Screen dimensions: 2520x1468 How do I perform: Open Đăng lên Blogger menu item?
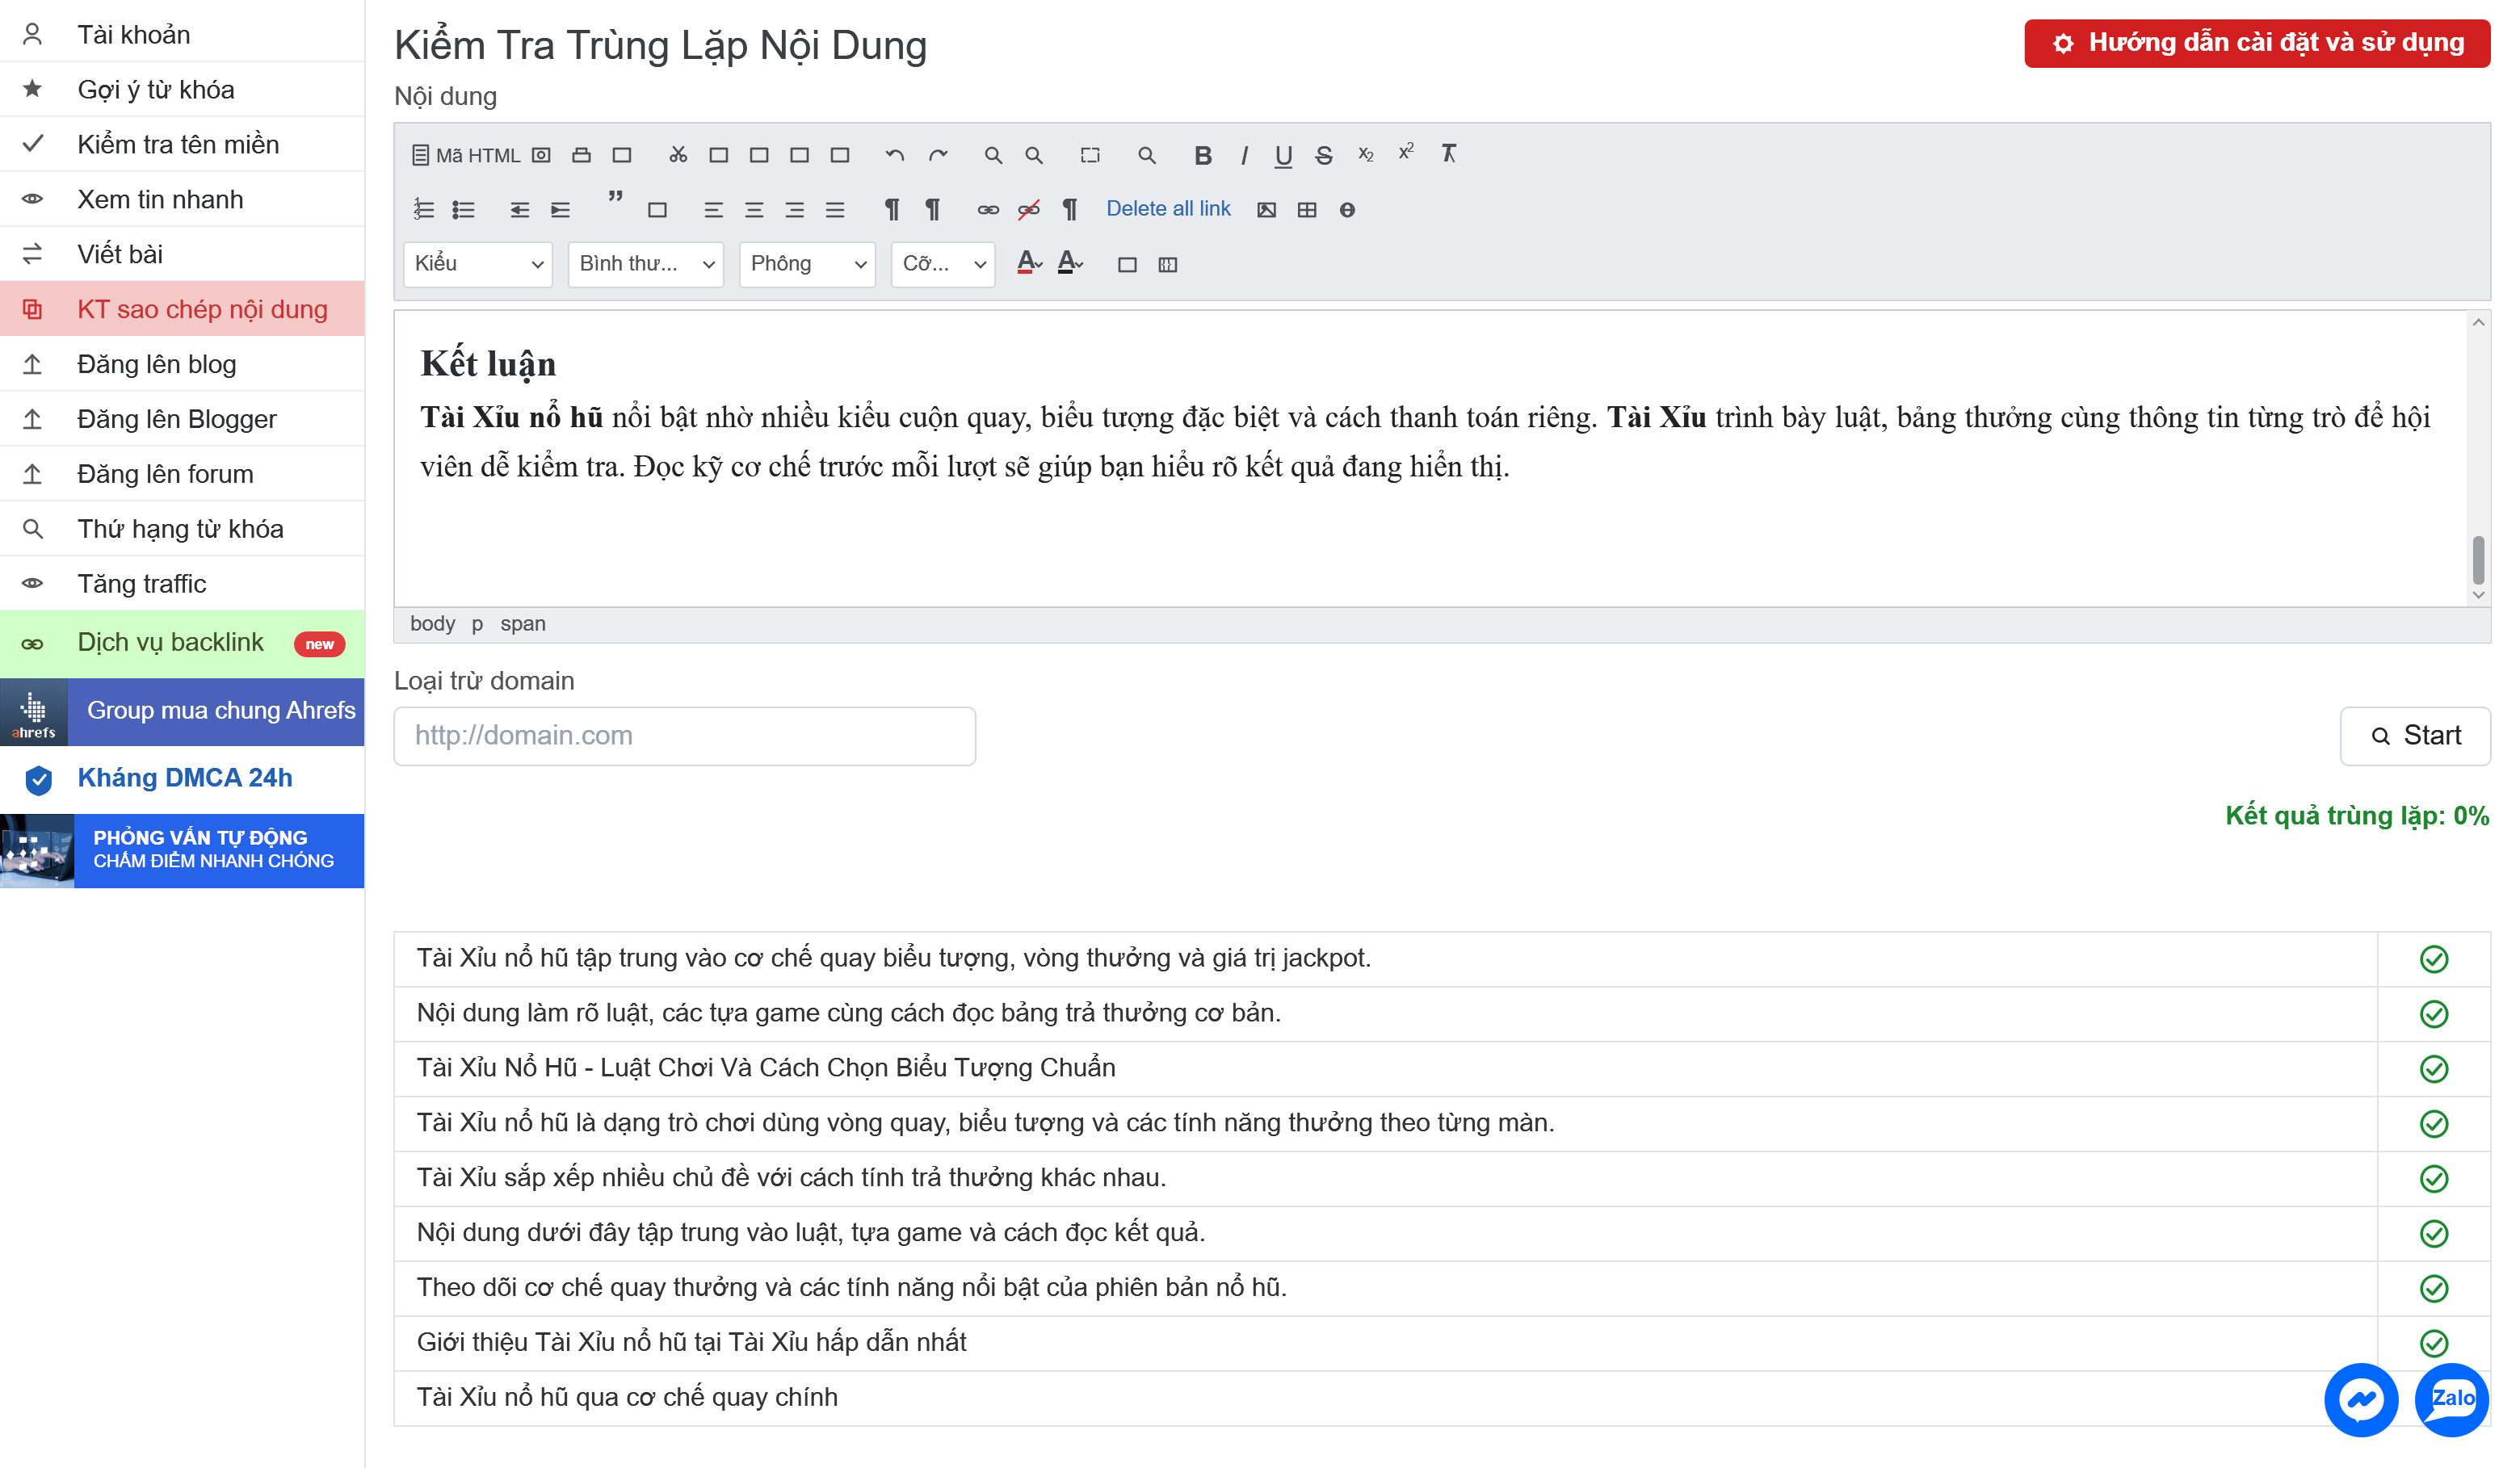tap(182, 419)
